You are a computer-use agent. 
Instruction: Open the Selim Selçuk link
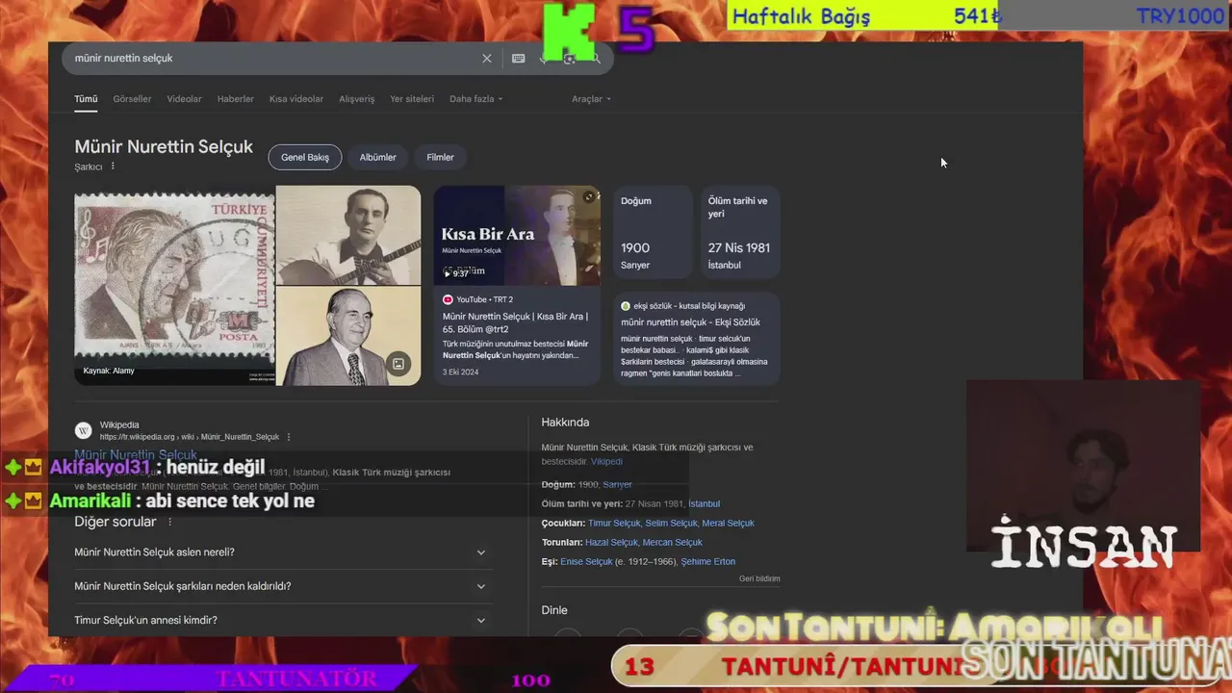(671, 524)
